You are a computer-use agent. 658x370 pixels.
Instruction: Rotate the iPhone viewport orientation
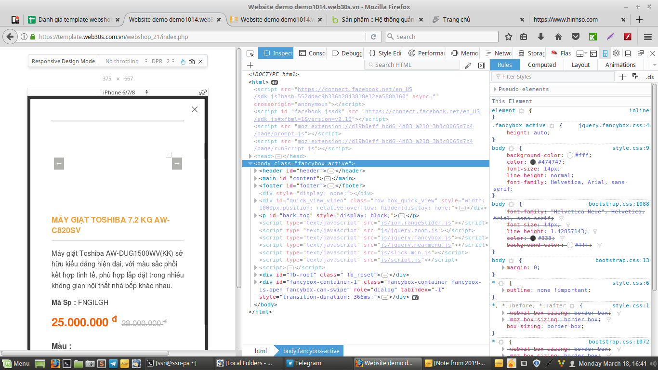[203, 92]
